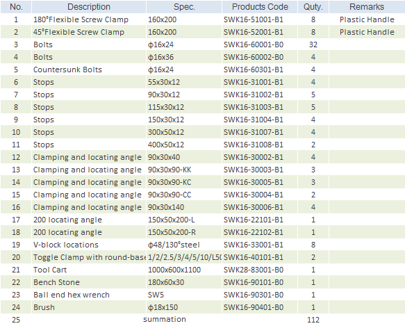Click the spec cell 300x50x12
This screenshot has height=326, width=405.
click(184, 132)
